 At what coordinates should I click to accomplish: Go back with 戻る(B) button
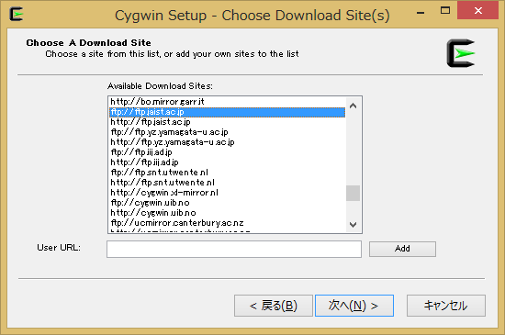click(274, 306)
